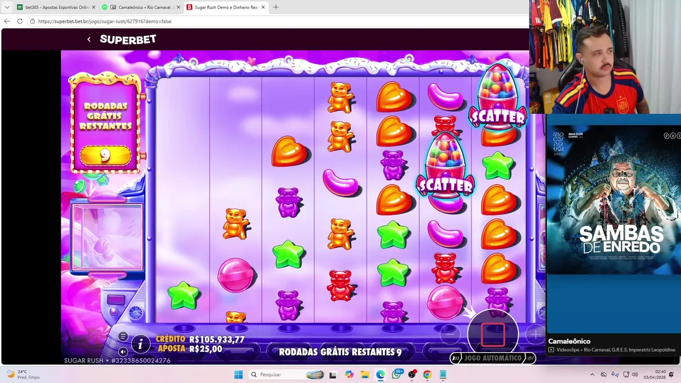Expand hidden system tray icons

592,374
